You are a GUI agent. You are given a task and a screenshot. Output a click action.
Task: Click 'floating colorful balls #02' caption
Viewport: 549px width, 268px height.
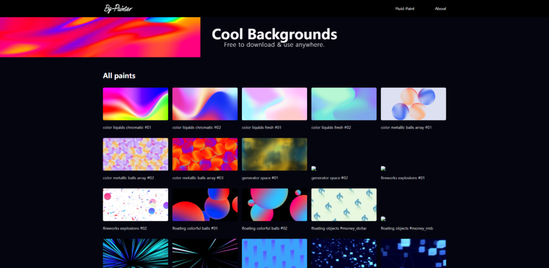[265, 228]
